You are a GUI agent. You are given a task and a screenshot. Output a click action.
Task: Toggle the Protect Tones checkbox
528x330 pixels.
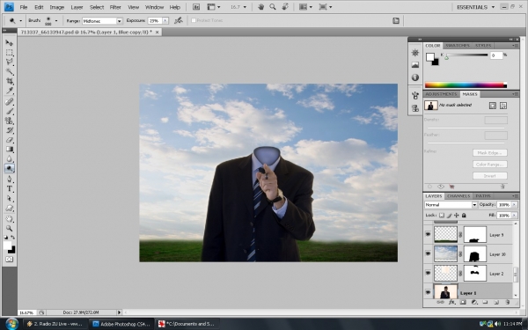pyautogui.click(x=194, y=20)
